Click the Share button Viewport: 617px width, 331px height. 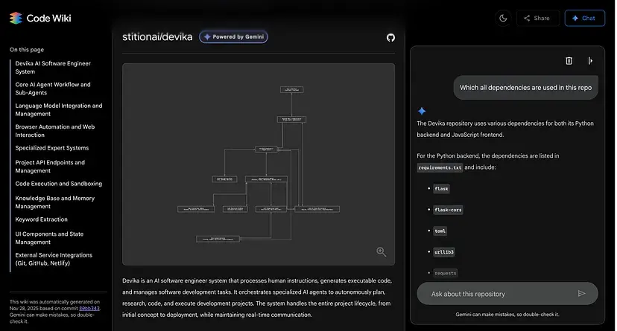pyautogui.click(x=537, y=18)
